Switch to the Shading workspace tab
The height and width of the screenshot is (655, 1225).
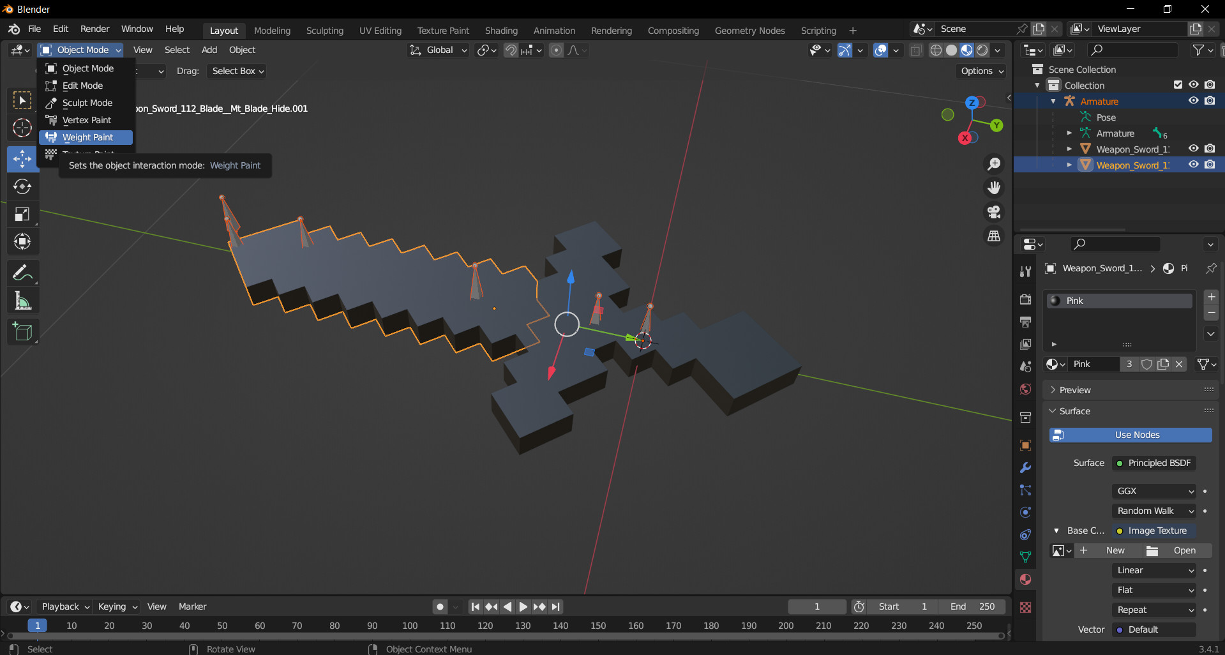click(500, 31)
